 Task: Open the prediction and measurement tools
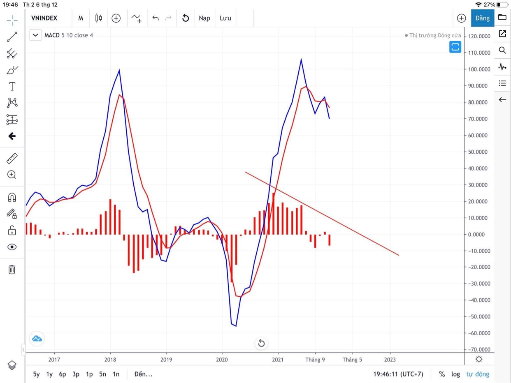[12, 120]
